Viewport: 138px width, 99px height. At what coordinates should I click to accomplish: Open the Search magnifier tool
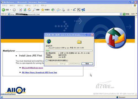[34, 10]
